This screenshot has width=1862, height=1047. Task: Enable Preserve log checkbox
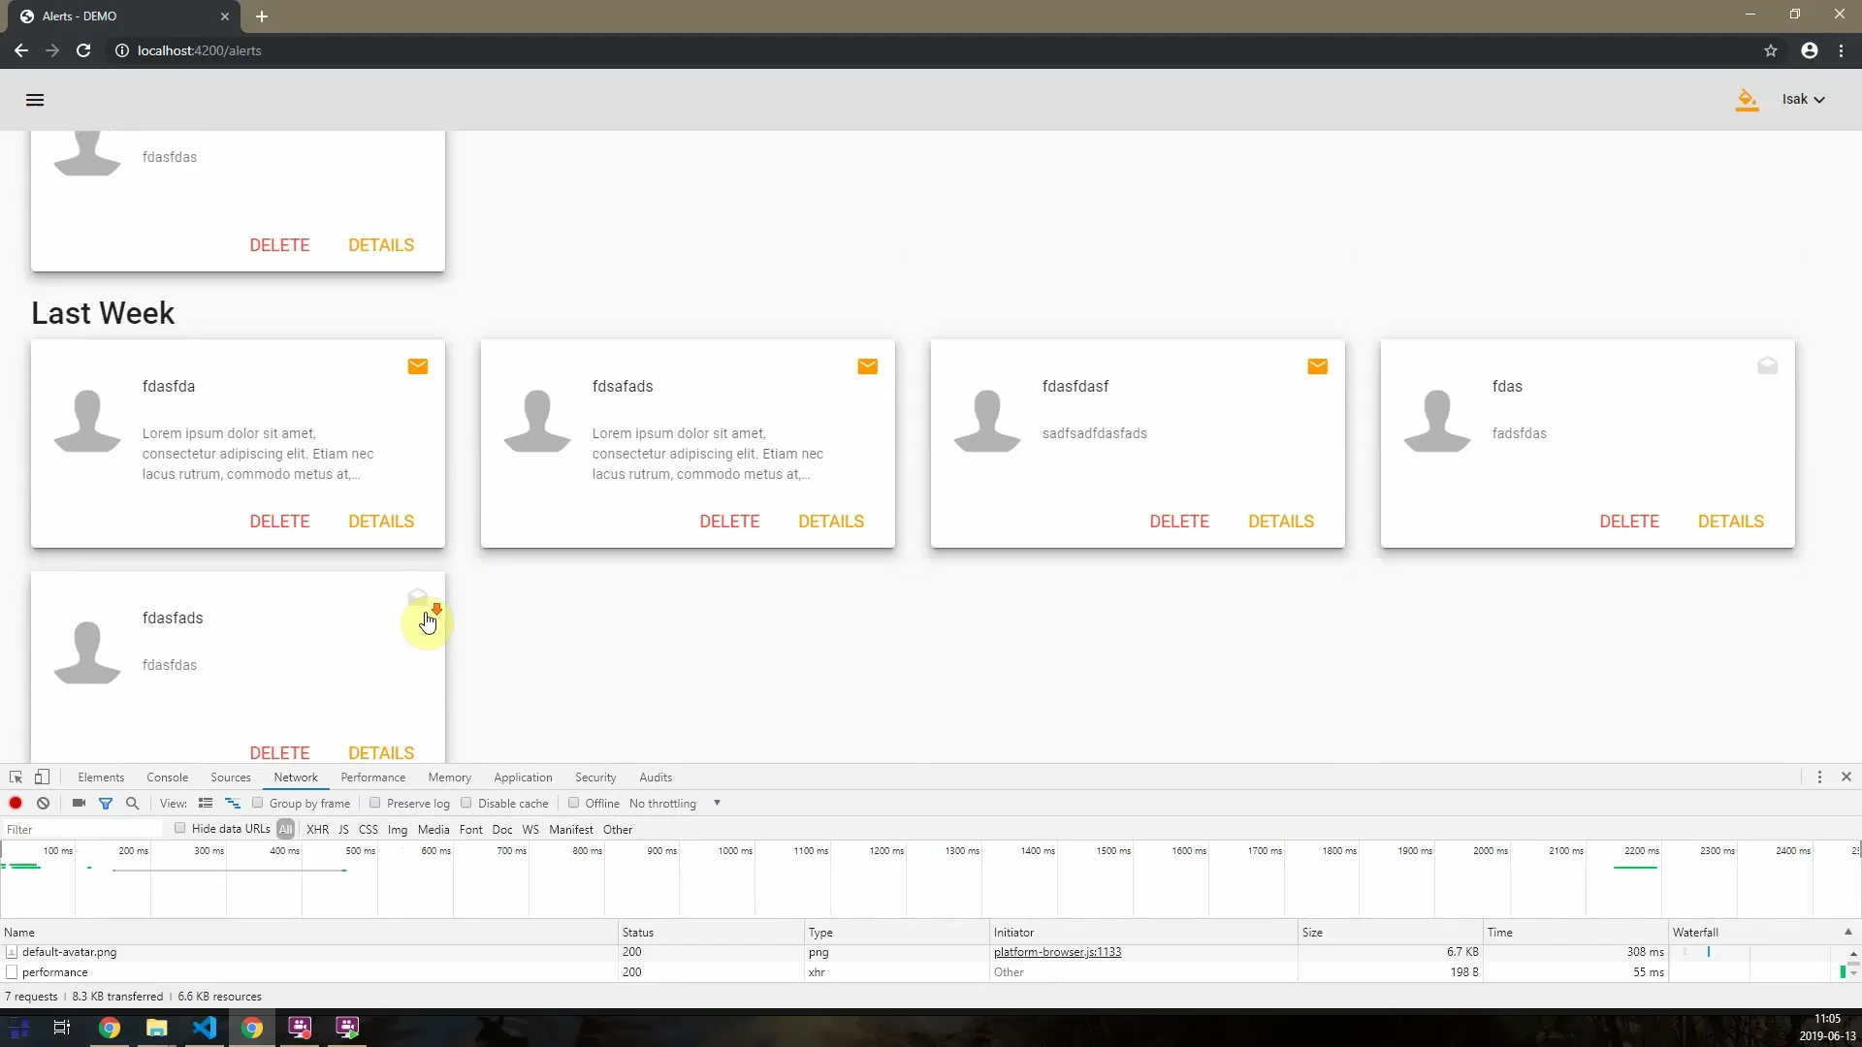pyautogui.click(x=375, y=803)
